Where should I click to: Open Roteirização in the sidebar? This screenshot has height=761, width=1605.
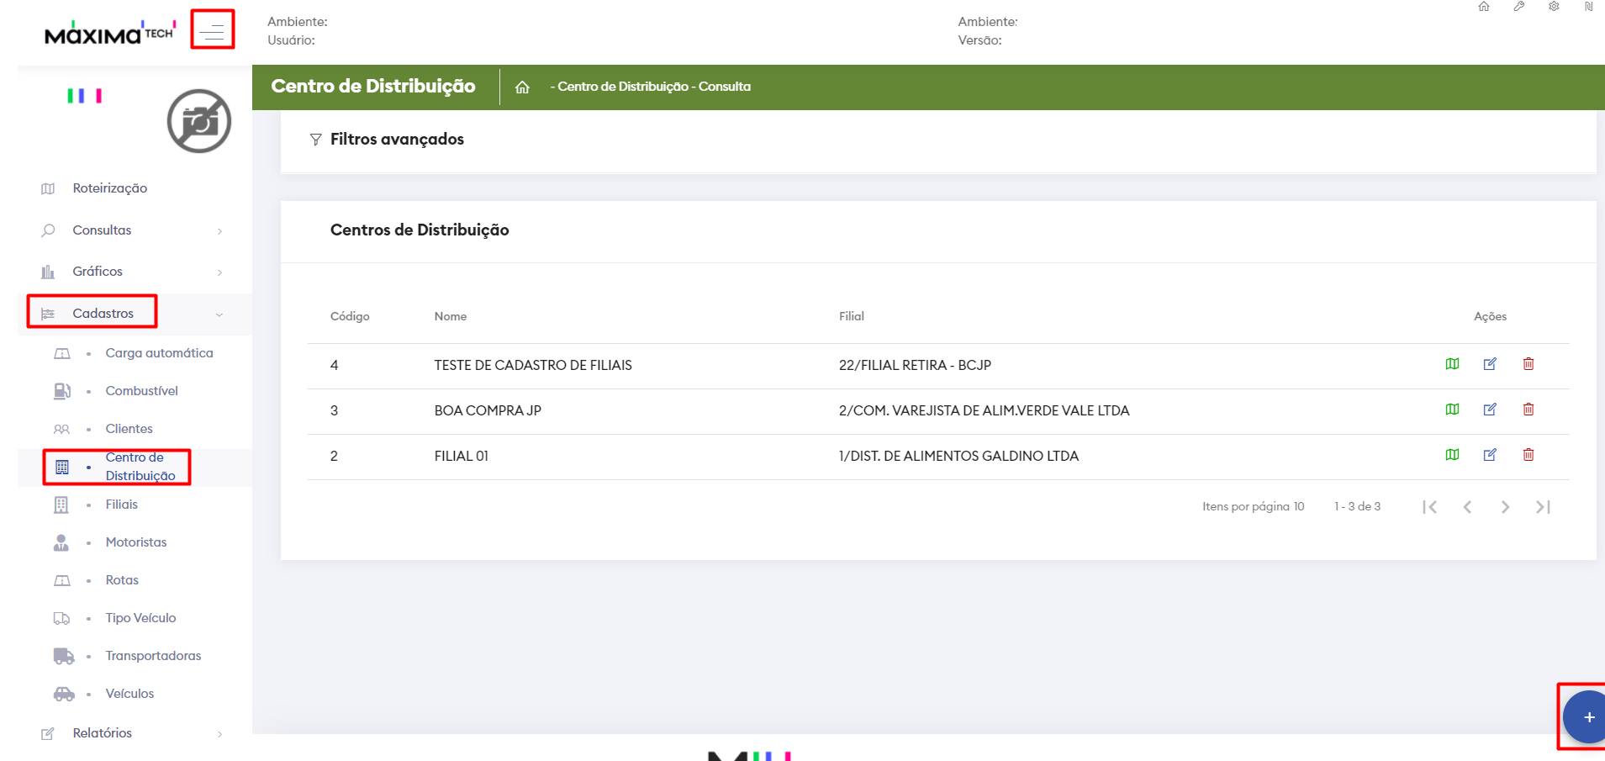pos(109,188)
